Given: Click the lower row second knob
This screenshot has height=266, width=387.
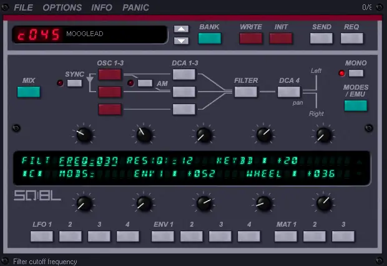Looking at the screenshot, I should pos(144,204).
